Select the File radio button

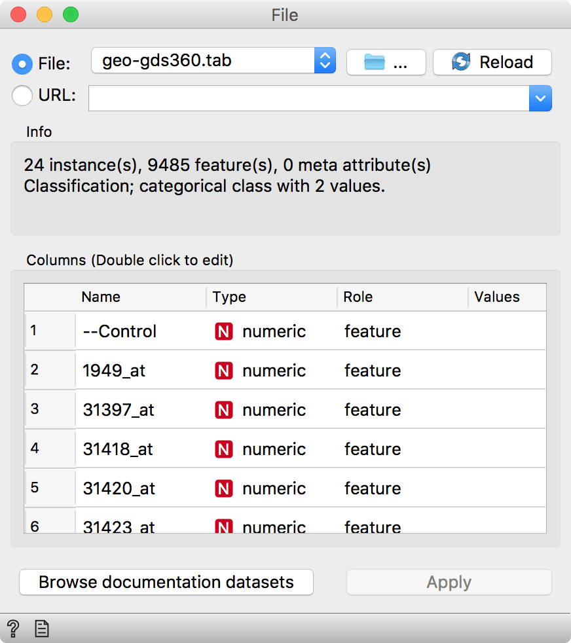pos(22,64)
